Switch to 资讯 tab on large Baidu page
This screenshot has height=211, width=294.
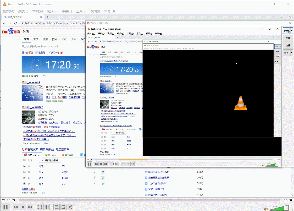(36, 39)
